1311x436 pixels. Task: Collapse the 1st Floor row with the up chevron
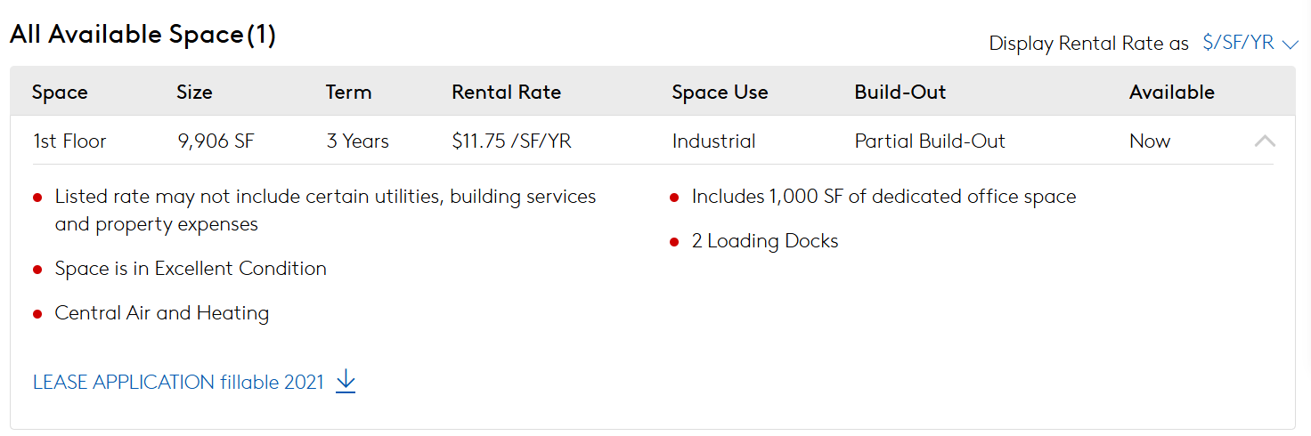click(x=1265, y=141)
